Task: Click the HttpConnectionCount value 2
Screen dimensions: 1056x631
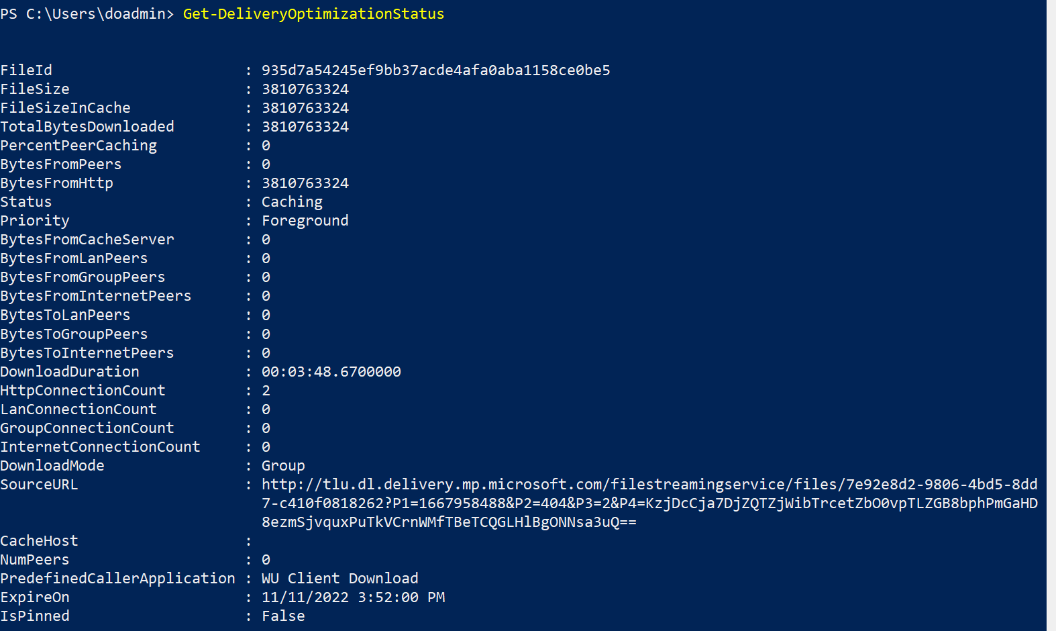Action: click(266, 391)
